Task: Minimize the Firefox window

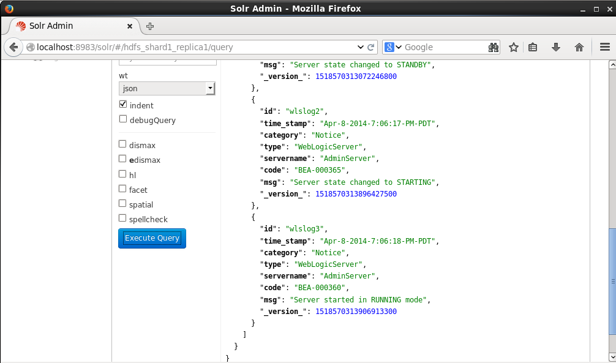Action: [x=583, y=9]
